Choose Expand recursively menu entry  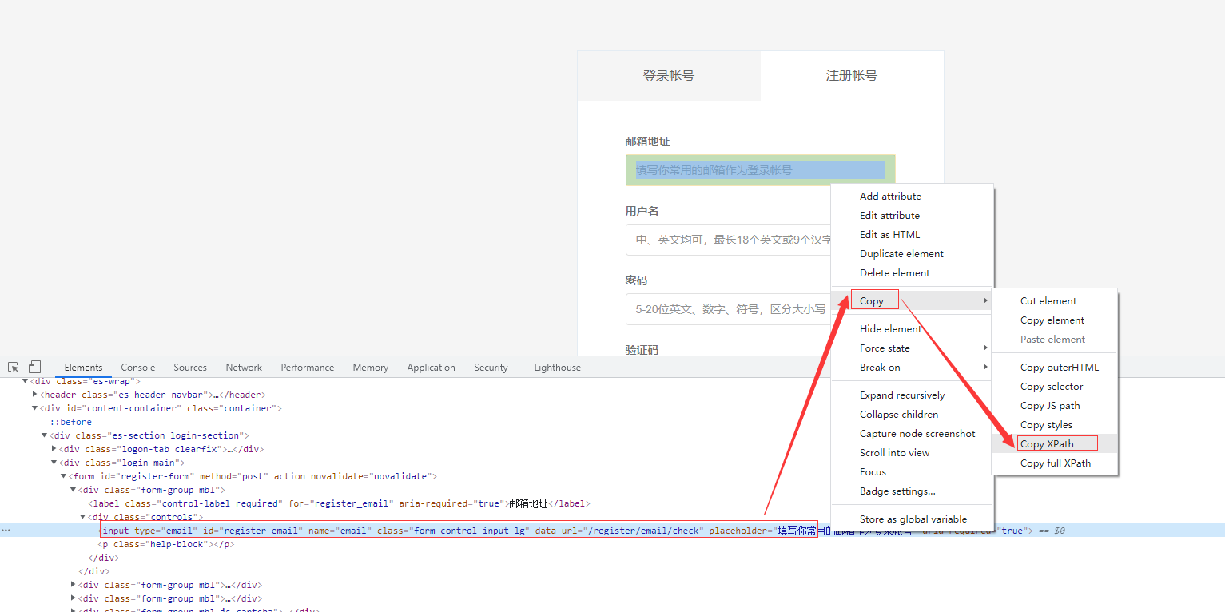tap(912, 395)
